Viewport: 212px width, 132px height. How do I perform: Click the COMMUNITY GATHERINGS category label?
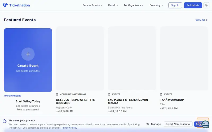click(73, 94)
